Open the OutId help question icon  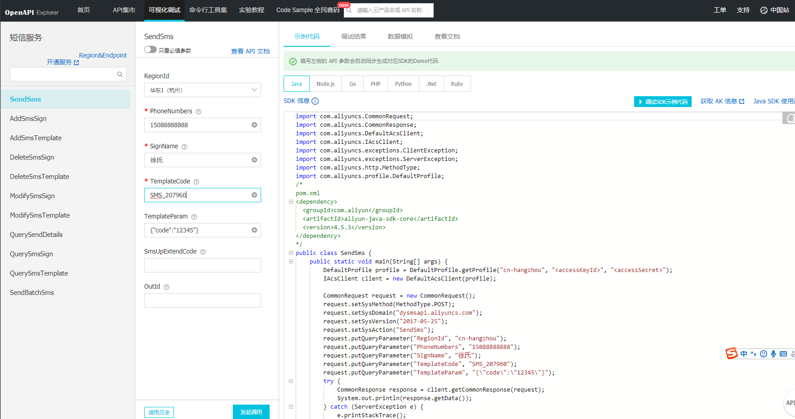click(x=166, y=287)
